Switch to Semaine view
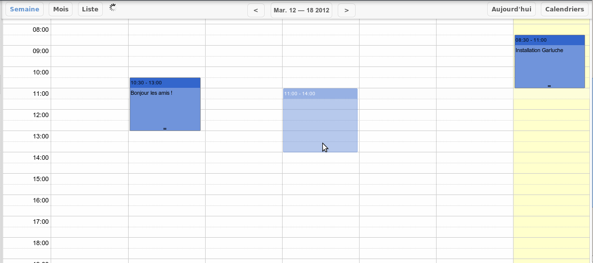Viewport: 593px width, 263px height. coord(24,9)
